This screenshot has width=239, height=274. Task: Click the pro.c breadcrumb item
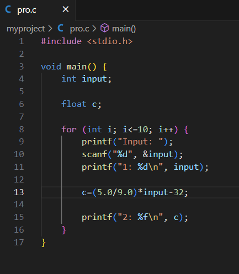[x=79, y=29]
